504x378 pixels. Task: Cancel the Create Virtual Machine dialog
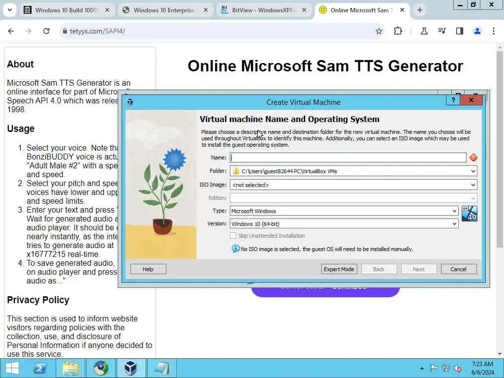(x=458, y=269)
